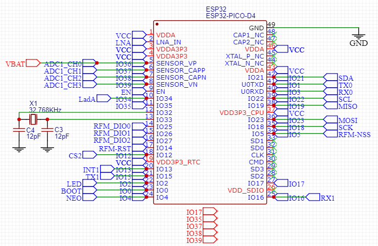Click the ADC1_CH3 net label
This screenshot has width=378, height=246.
coord(63,85)
